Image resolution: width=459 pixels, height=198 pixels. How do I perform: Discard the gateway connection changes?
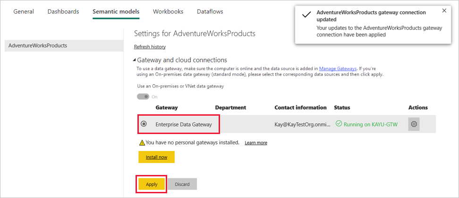(182, 184)
